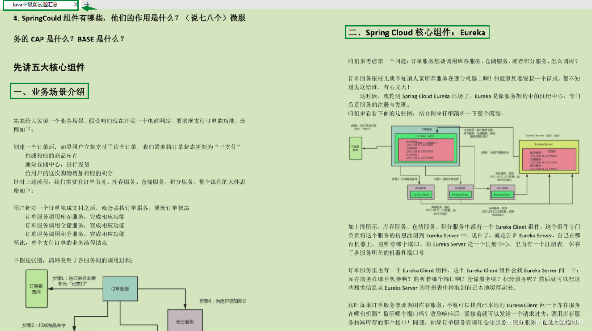Viewport: 592px width, 331px height.
Task: Click the green 订单数据库 box in bottom-left flowchart
Action: coord(36,289)
